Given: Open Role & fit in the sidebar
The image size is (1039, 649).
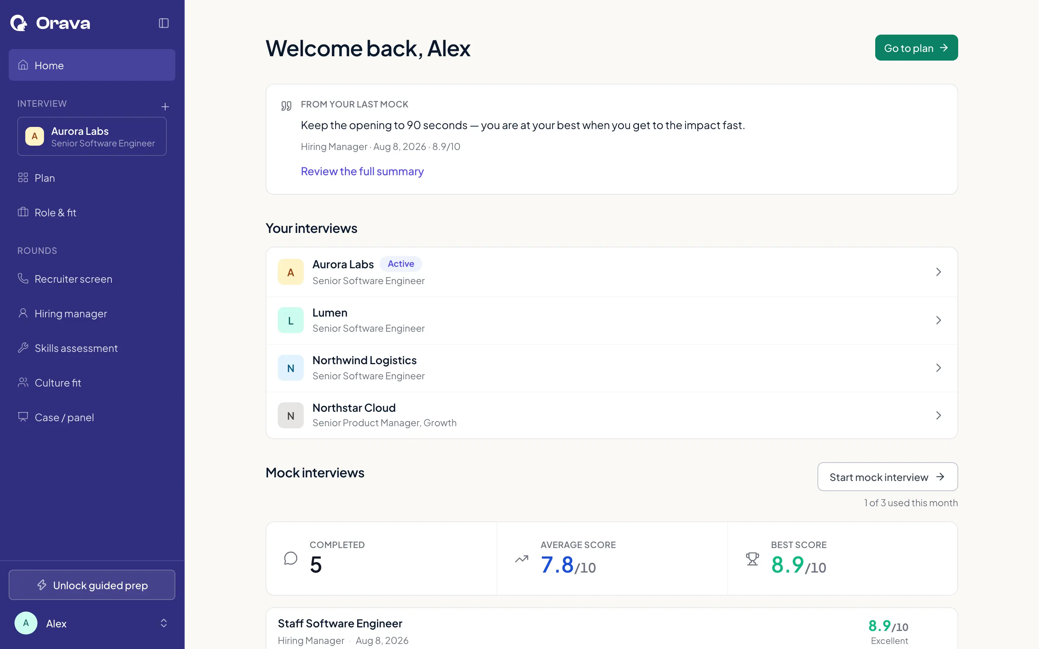Looking at the screenshot, I should point(92,212).
